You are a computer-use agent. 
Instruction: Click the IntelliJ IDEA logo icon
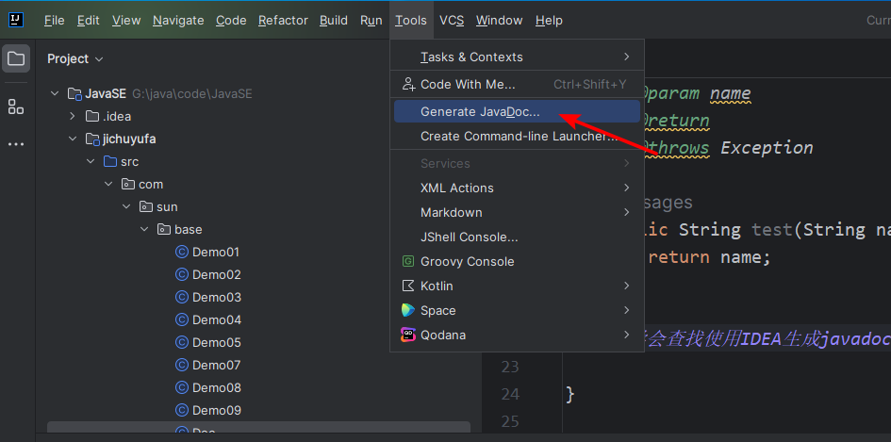click(x=16, y=20)
